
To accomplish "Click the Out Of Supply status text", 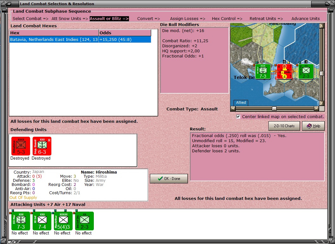I will (23, 198).
